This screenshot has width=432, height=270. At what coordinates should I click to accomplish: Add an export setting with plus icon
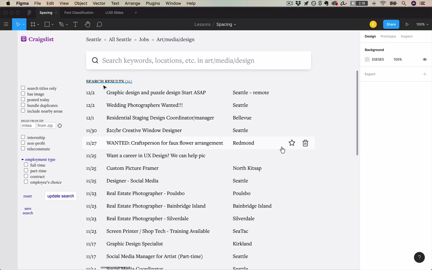[425, 74]
